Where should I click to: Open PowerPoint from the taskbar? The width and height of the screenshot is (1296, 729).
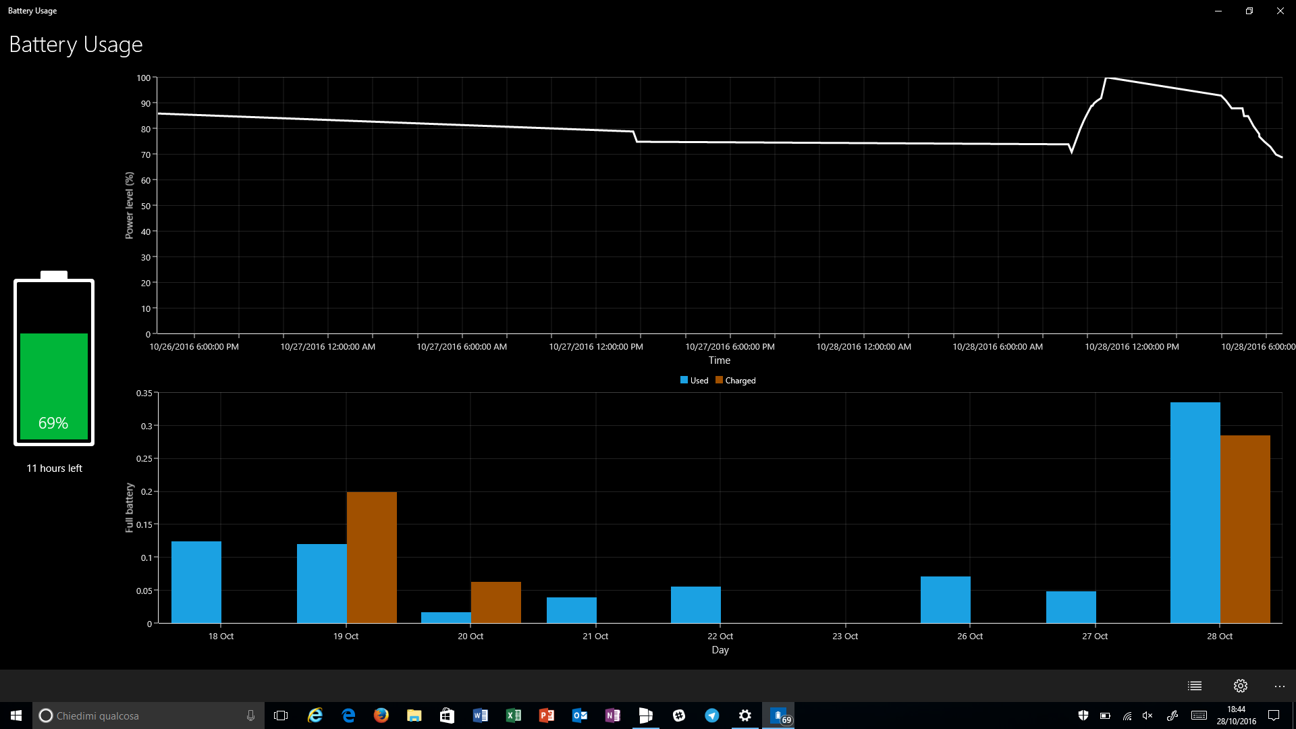[546, 715]
